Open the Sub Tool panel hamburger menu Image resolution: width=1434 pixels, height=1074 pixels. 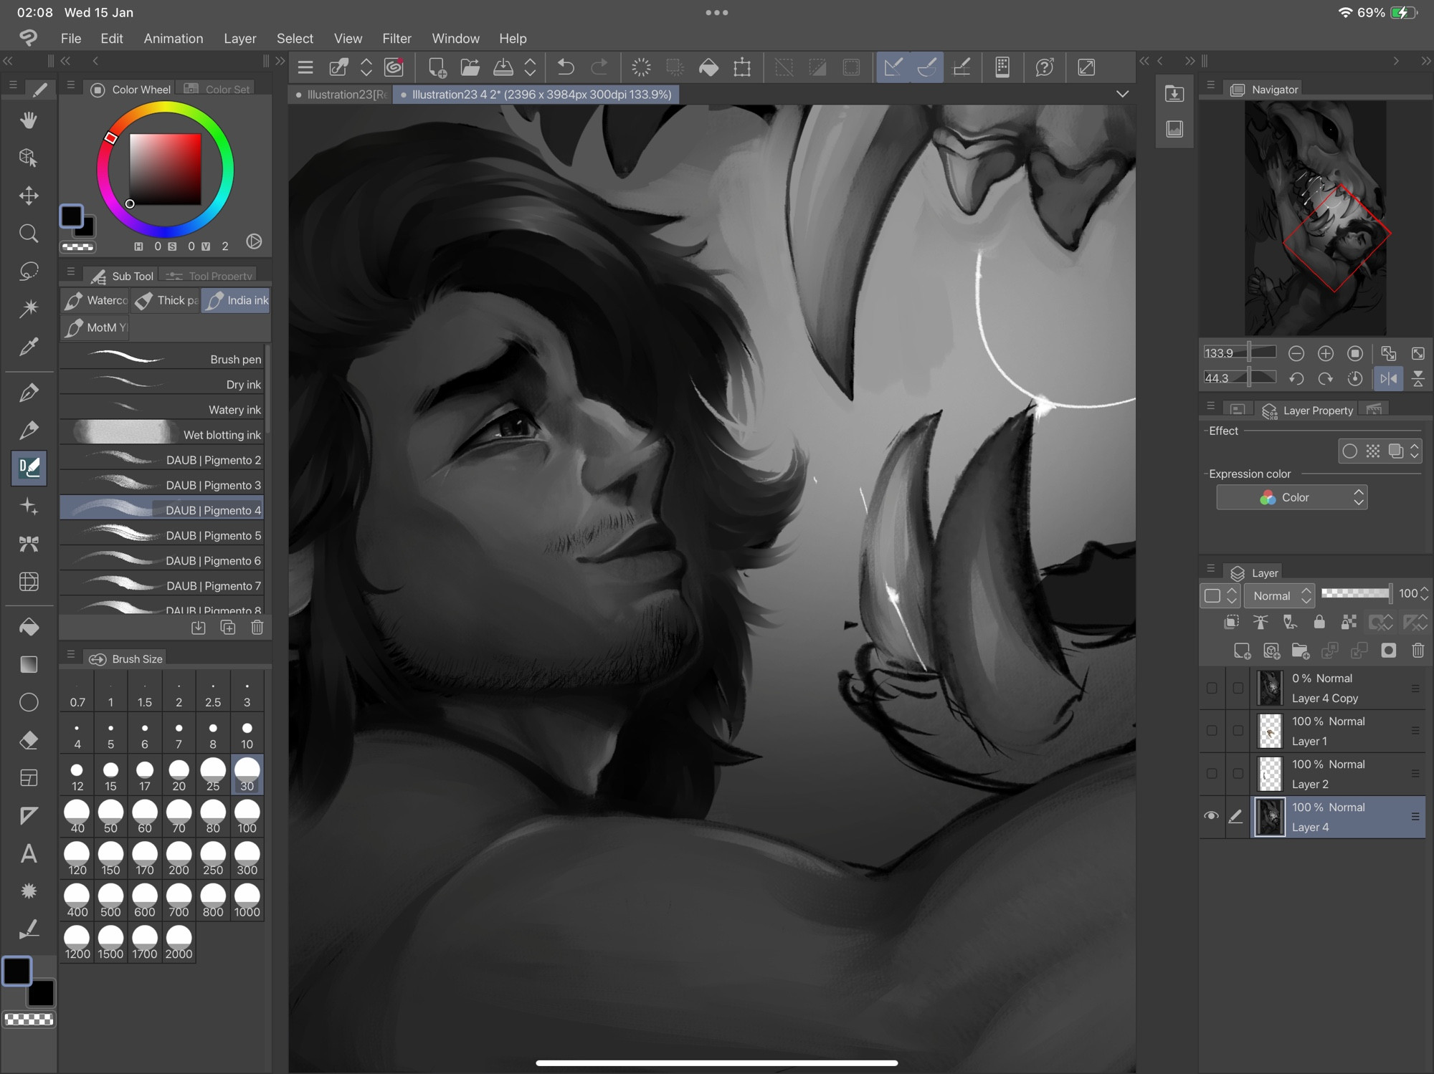click(70, 272)
